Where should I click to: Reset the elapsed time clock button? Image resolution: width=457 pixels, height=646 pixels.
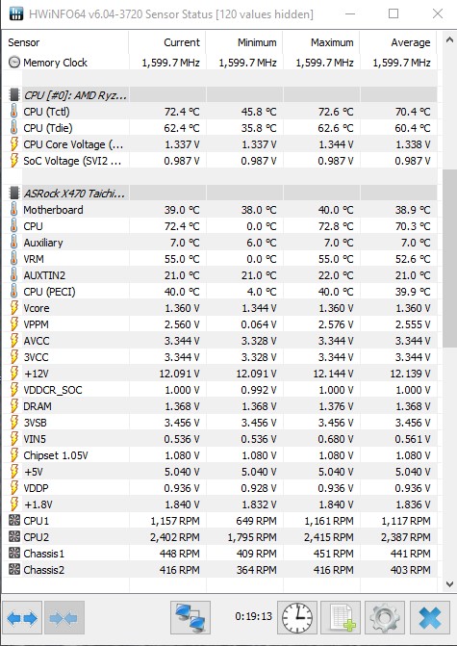tap(297, 617)
